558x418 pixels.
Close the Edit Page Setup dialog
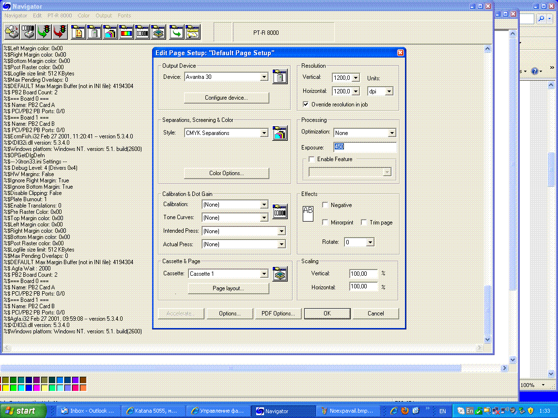(x=401, y=53)
